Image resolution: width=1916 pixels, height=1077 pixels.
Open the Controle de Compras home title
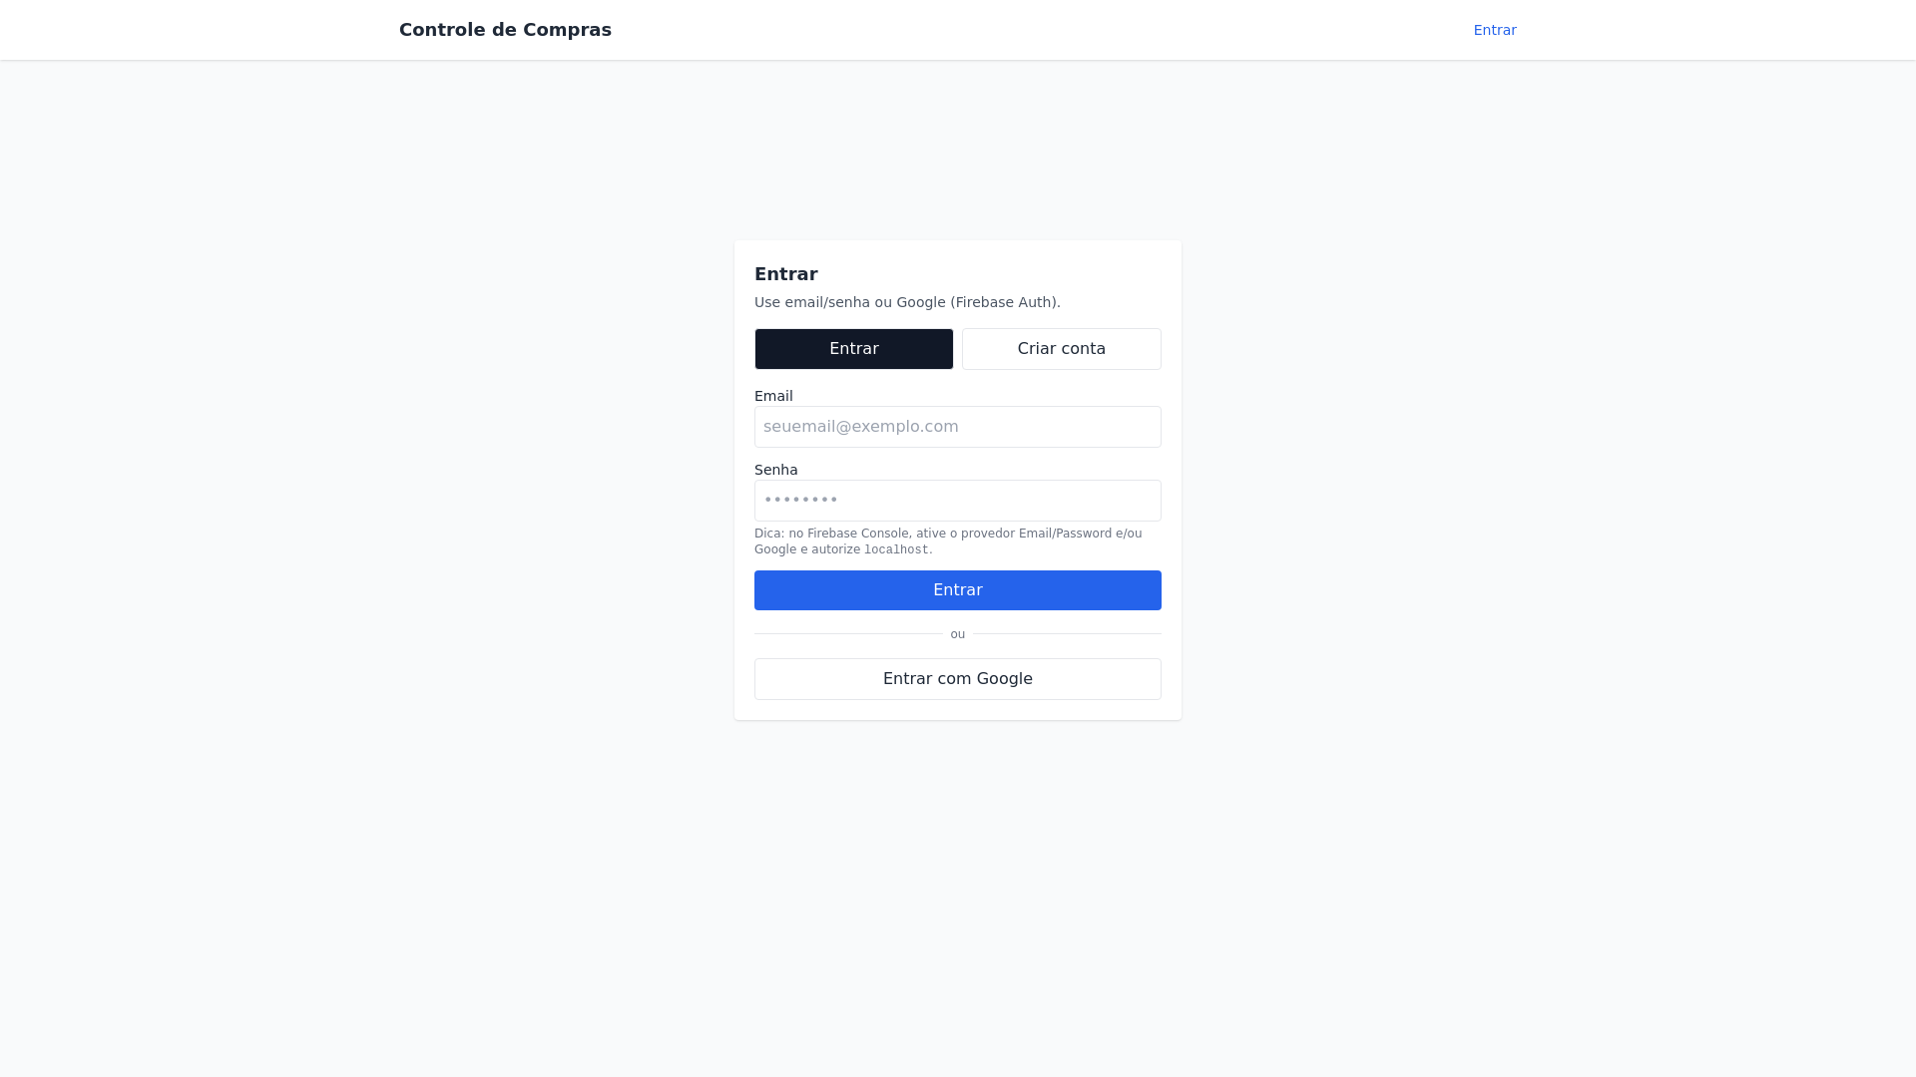point(505,30)
